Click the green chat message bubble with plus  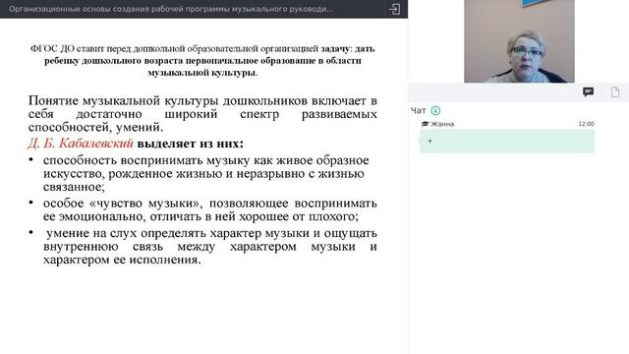click(507, 141)
